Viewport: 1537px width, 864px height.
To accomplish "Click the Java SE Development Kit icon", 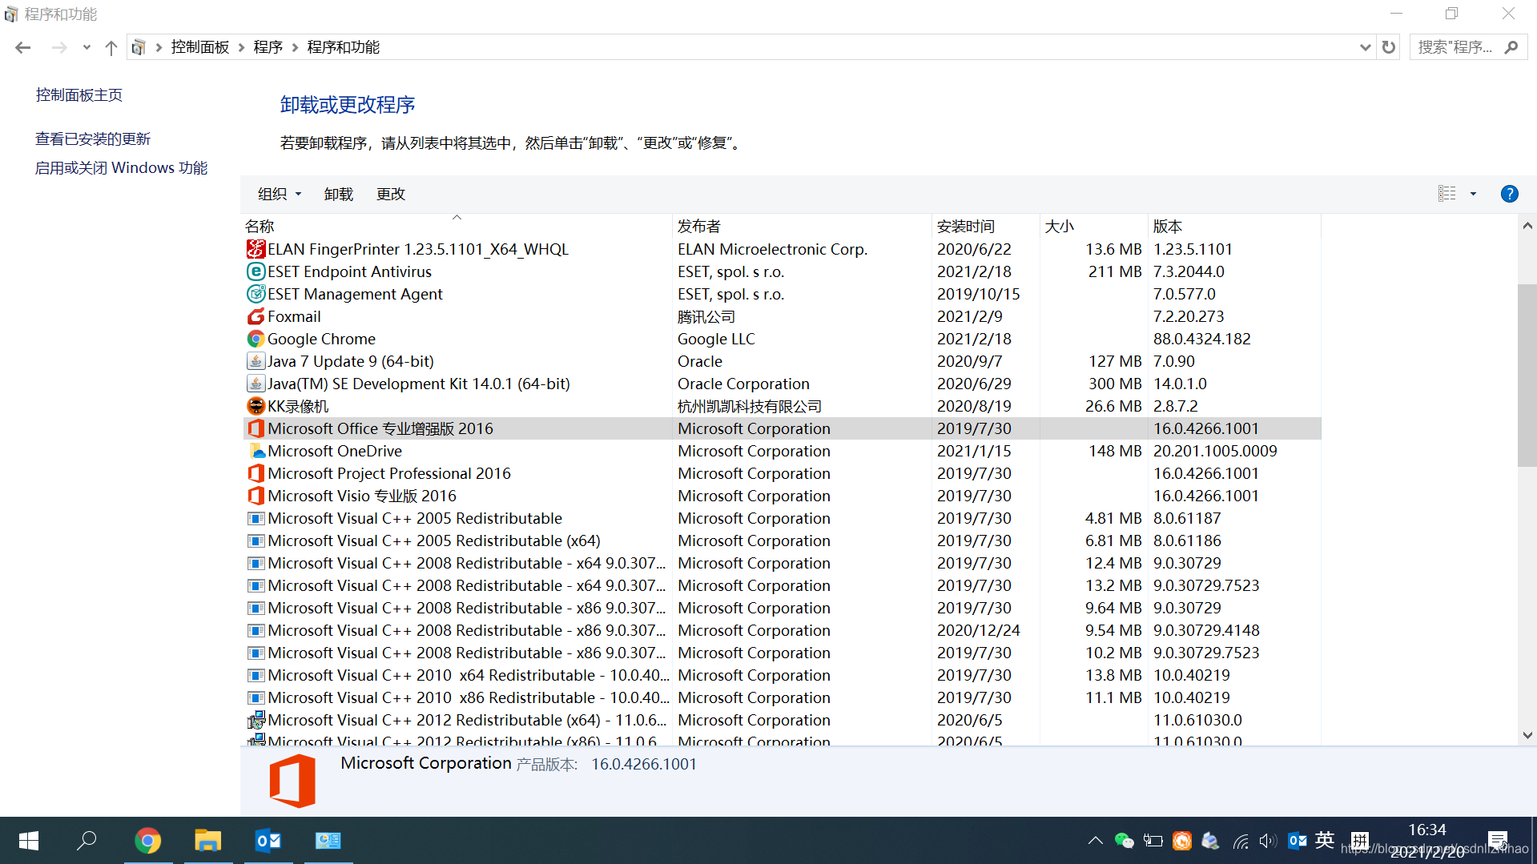I will click(x=255, y=384).
